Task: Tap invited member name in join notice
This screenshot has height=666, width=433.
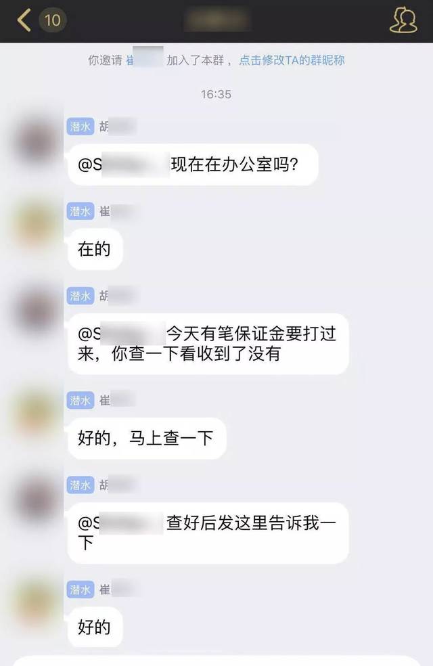Action: 144,60
